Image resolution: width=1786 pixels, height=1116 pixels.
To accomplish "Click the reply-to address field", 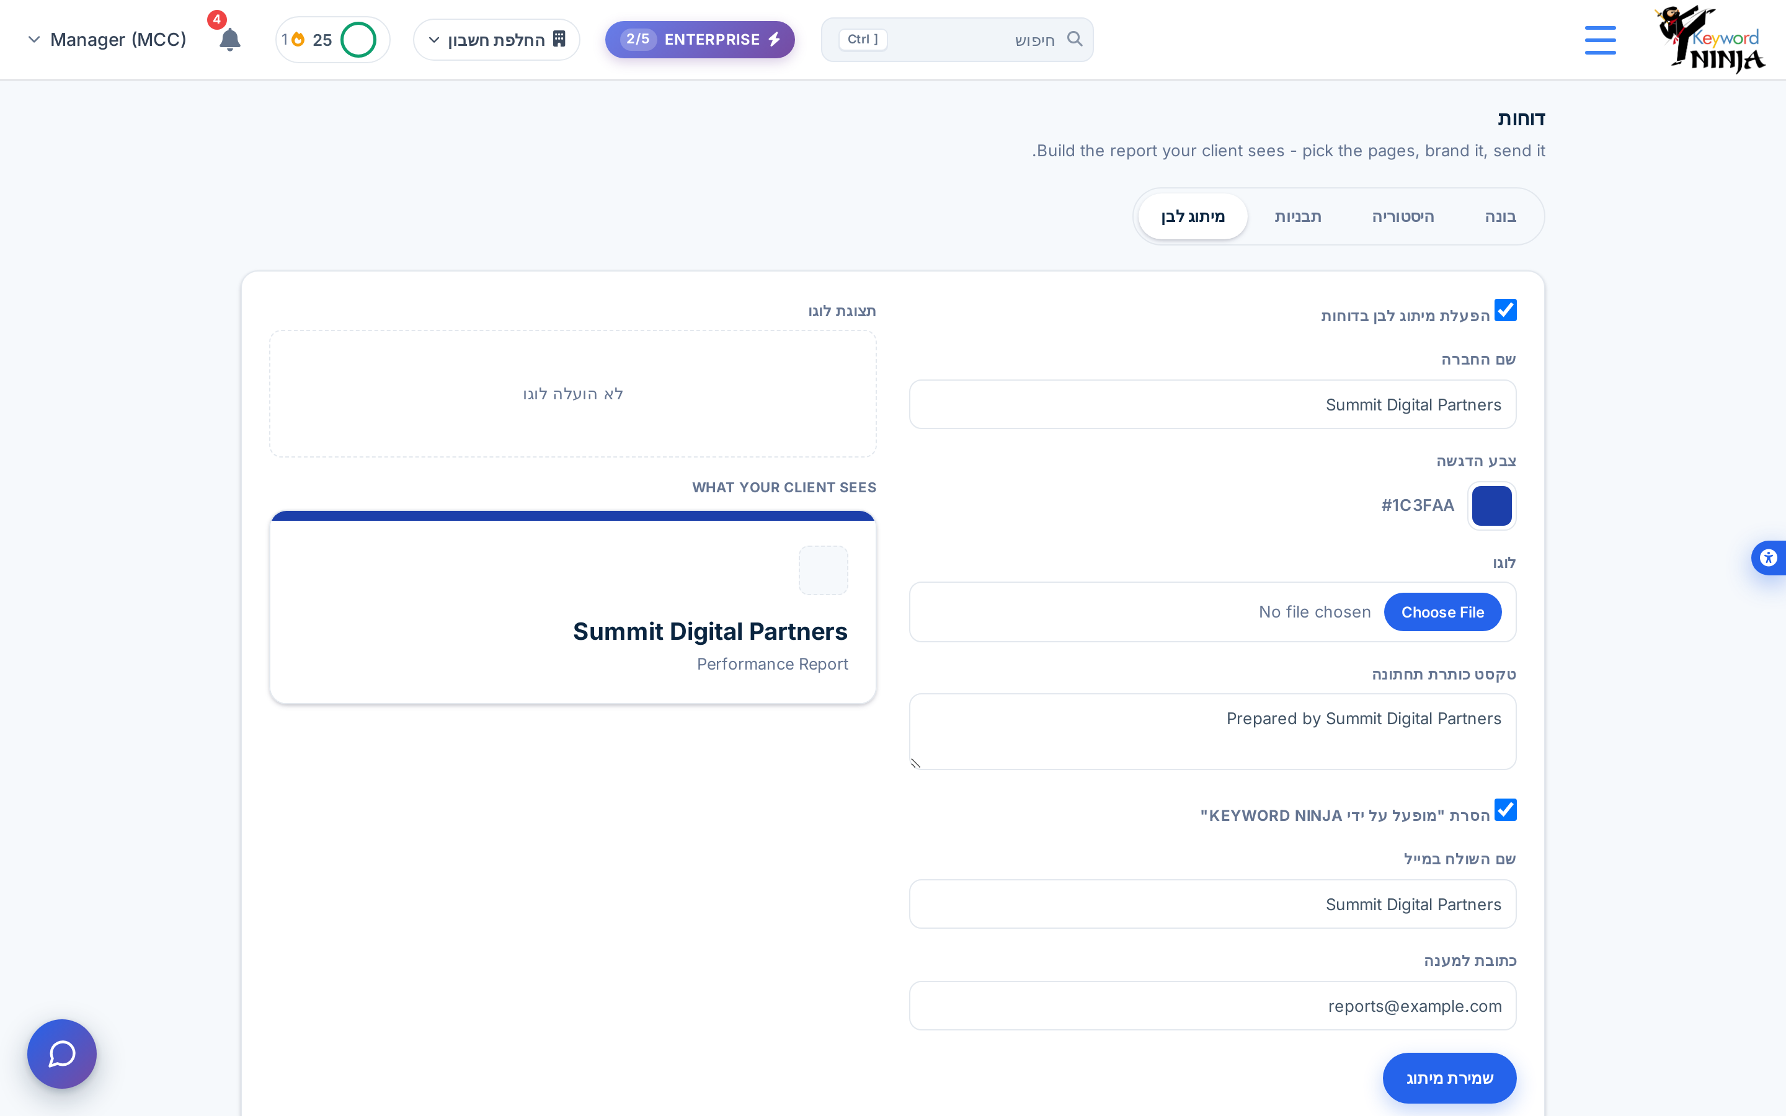I will coord(1212,1006).
